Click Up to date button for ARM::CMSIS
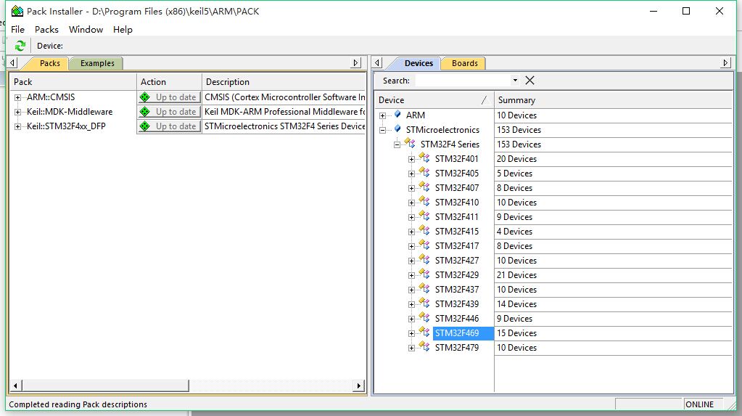Viewport: 742px width, 416px height. pos(169,97)
